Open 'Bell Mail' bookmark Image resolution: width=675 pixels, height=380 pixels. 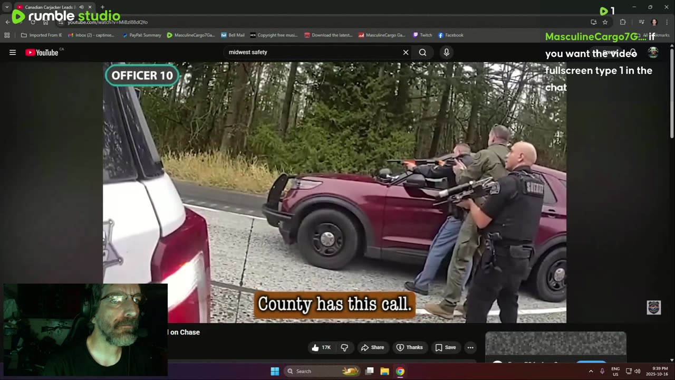(233, 35)
